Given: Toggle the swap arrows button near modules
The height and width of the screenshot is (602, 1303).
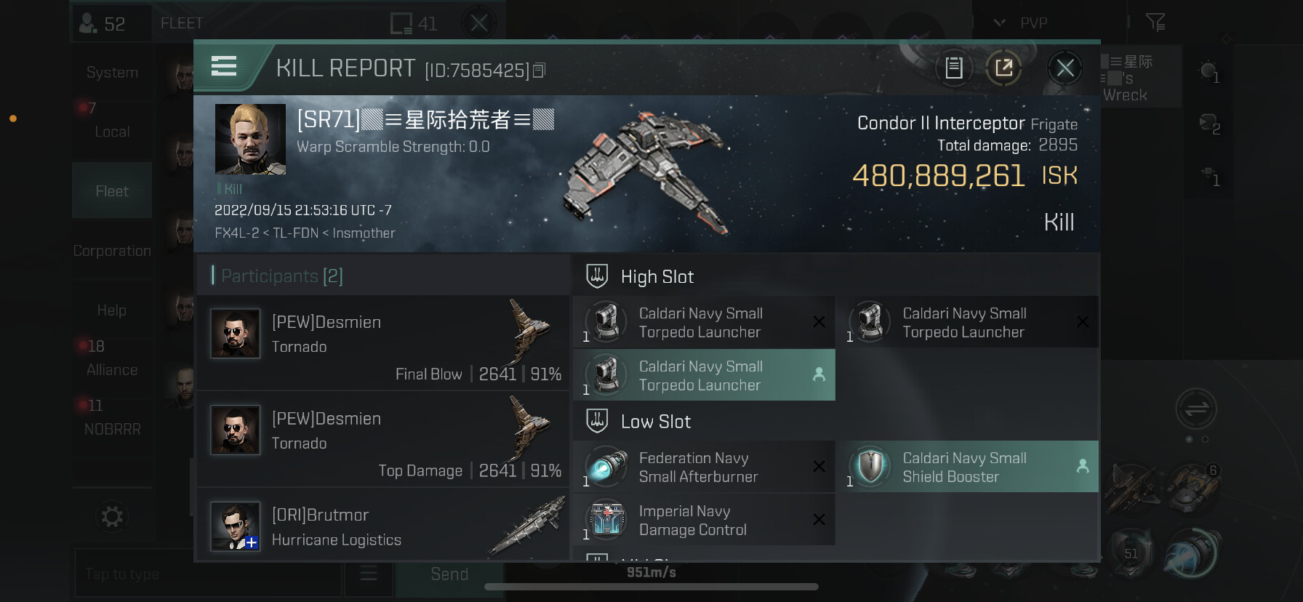Looking at the screenshot, I should click(x=1196, y=409).
